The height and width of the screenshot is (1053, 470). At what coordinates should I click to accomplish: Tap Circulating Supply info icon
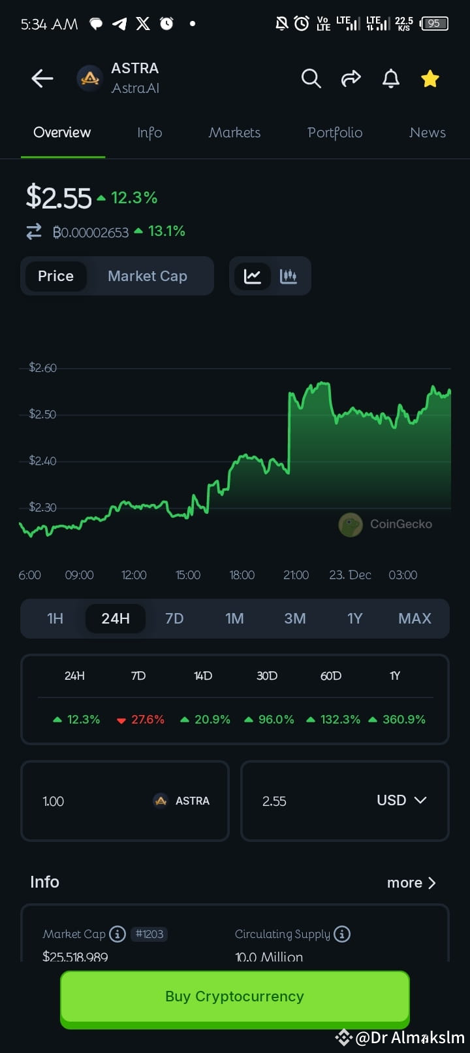point(342,934)
